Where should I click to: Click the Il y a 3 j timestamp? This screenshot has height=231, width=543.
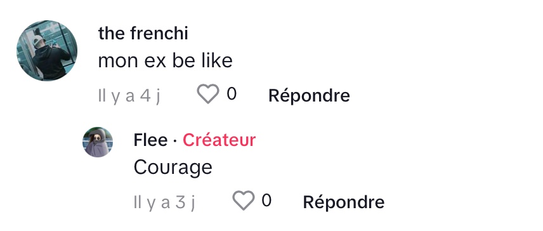164,202
